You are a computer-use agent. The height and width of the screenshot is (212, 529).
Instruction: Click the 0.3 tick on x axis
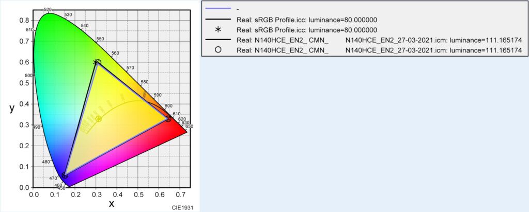point(96,193)
